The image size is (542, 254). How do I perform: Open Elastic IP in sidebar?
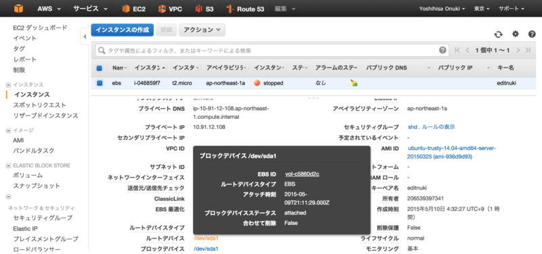[26, 228]
